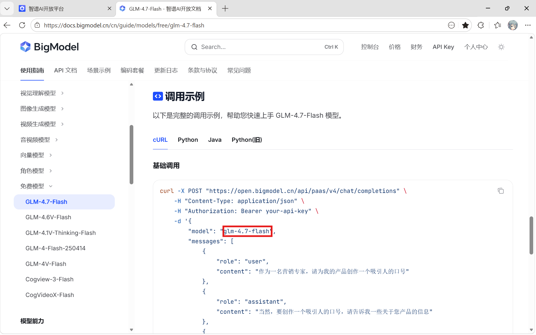The image size is (536, 335).
Task: Click the browser back arrow
Action: click(x=7, y=25)
